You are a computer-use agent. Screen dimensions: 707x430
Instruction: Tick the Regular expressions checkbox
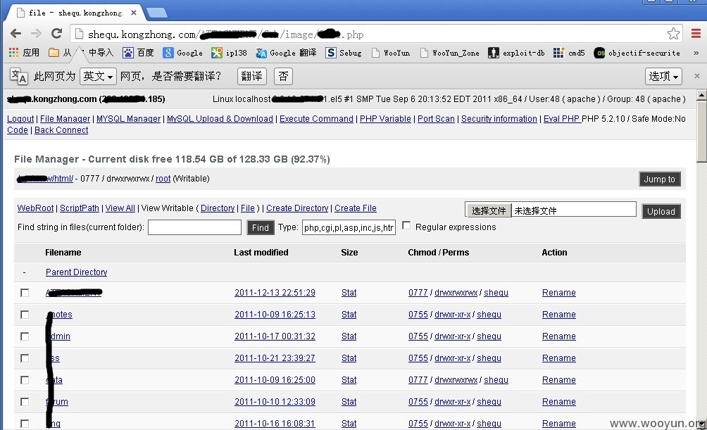click(406, 225)
